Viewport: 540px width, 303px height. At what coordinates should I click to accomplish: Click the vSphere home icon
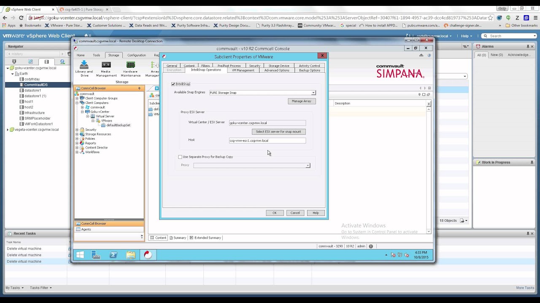pos(86,36)
